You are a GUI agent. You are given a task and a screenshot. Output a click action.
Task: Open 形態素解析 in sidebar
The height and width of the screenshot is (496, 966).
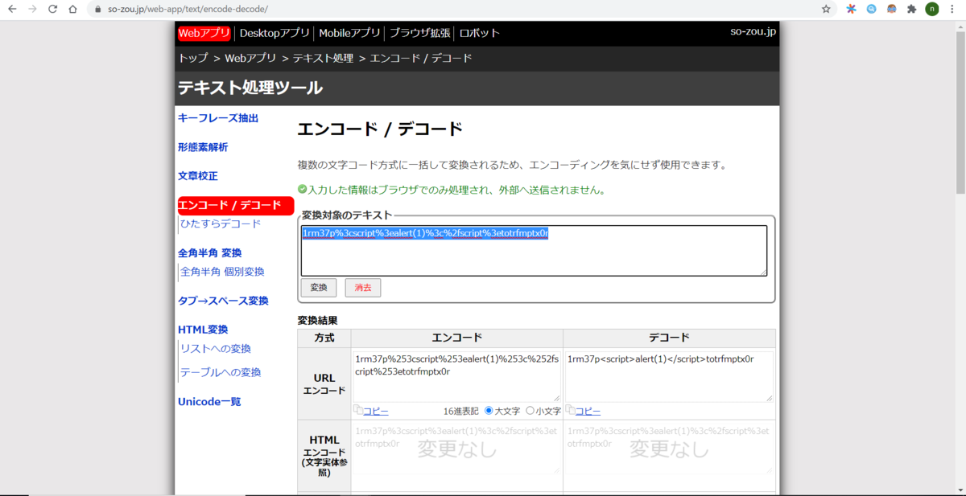pyautogui.click(x=203, y=147)
